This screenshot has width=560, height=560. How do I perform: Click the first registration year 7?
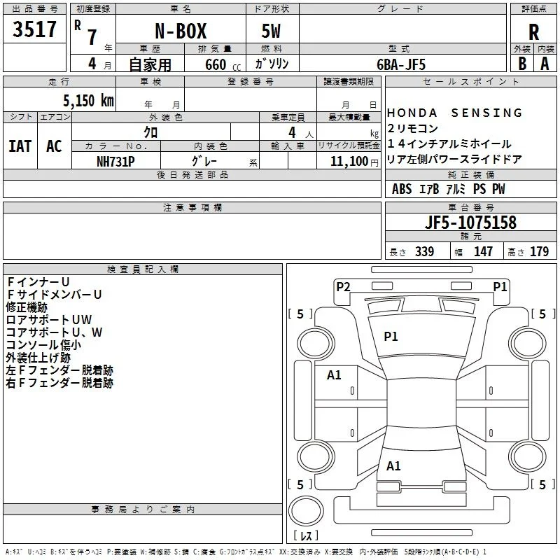(92, 37)
